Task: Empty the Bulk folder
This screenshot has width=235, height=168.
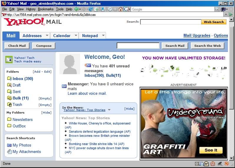Action: [45, 98]
